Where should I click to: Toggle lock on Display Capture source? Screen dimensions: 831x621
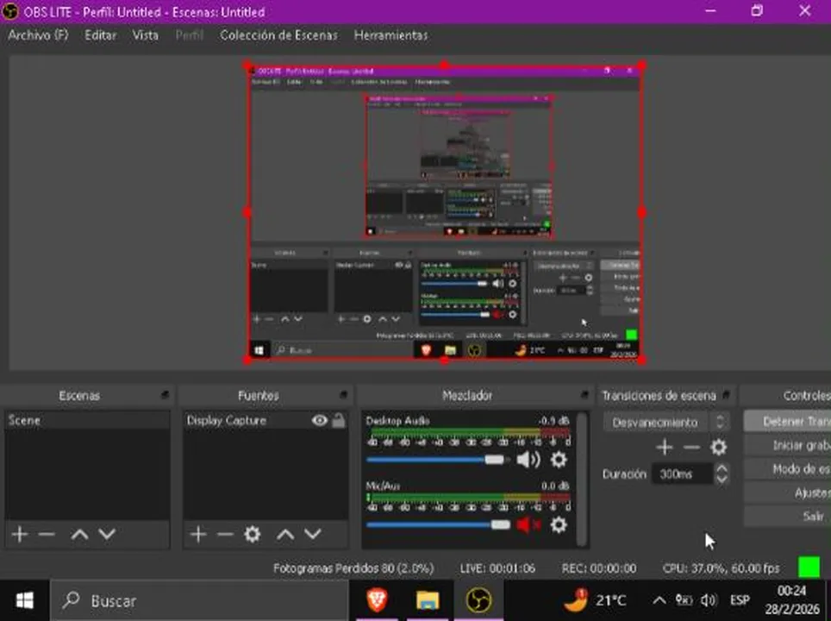click(339, 421)
